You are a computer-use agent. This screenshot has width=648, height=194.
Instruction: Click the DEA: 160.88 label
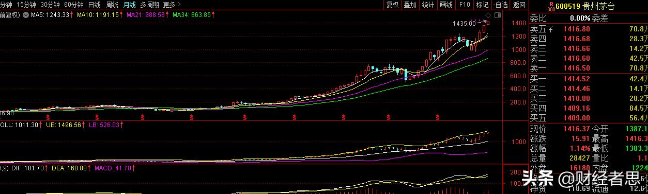[x=69, y=168]
